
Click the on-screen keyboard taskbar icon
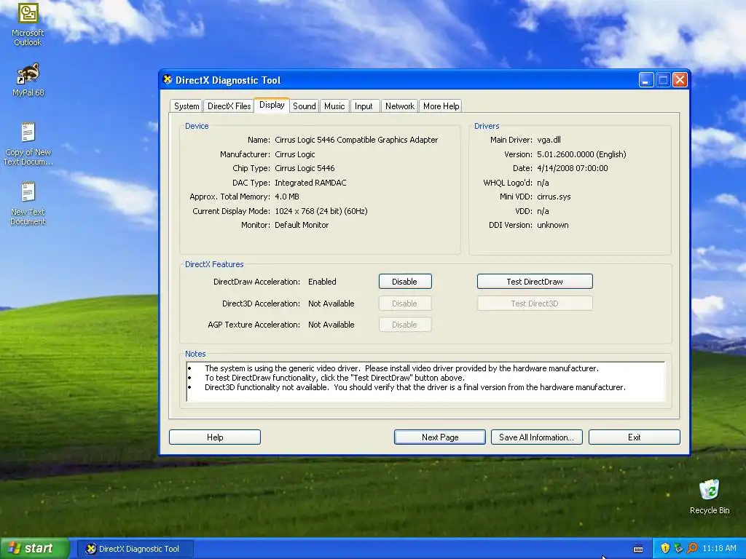point(638,549)
